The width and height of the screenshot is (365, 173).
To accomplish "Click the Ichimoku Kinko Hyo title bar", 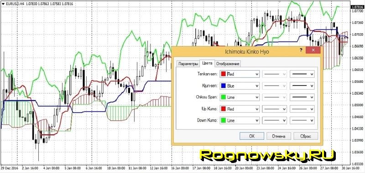I will point(247,51).
